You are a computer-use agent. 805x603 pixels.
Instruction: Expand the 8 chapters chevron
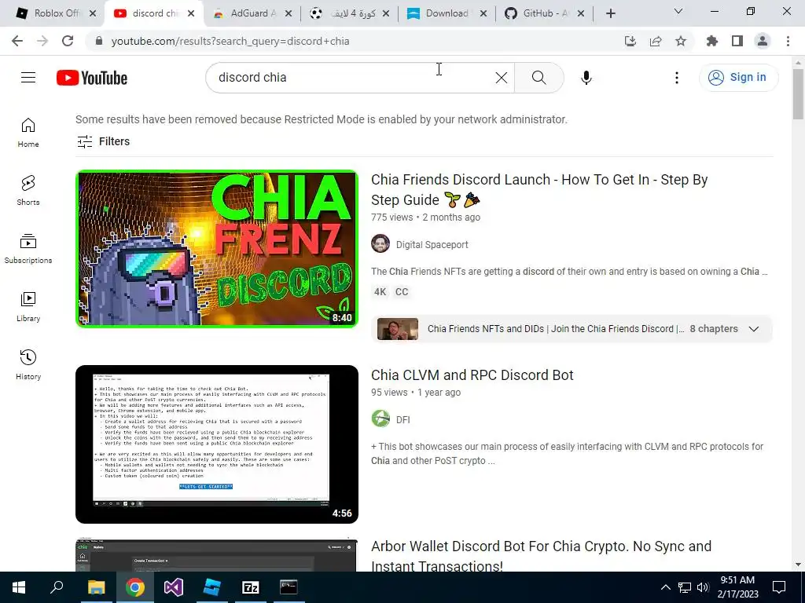pyautogui.click(x=754, y=329)
